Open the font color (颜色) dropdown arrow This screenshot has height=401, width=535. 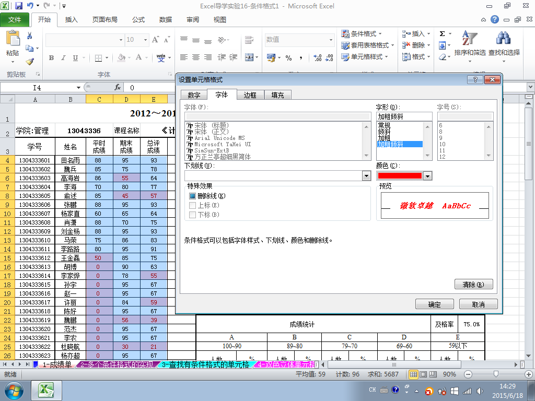point(428,176)
